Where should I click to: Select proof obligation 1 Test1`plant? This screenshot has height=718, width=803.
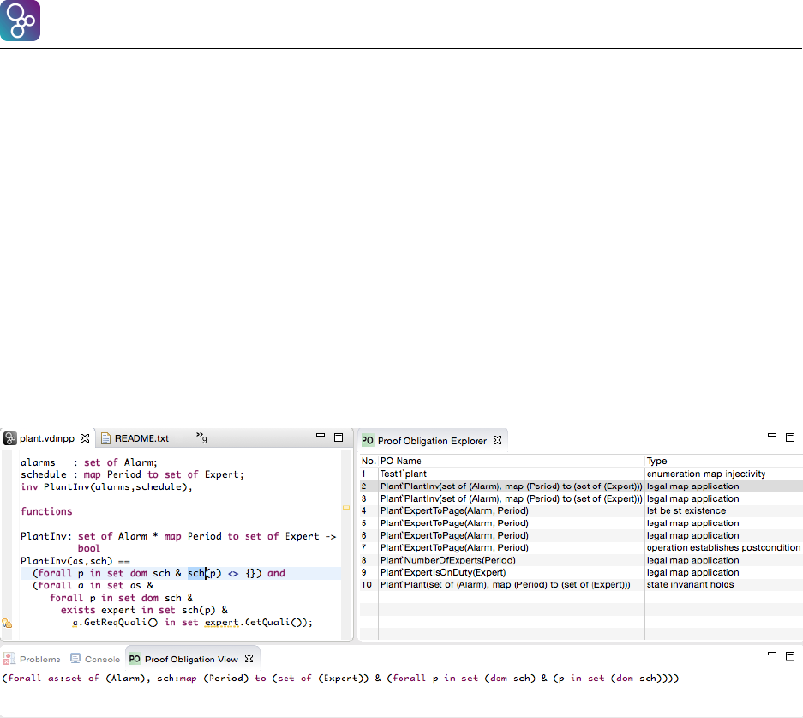pyautogui.click(x=403, y=474)
